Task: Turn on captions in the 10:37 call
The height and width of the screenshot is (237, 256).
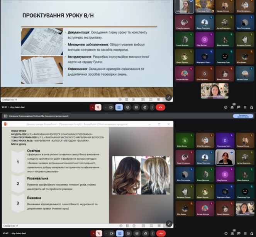Action: tap(136, 107)
